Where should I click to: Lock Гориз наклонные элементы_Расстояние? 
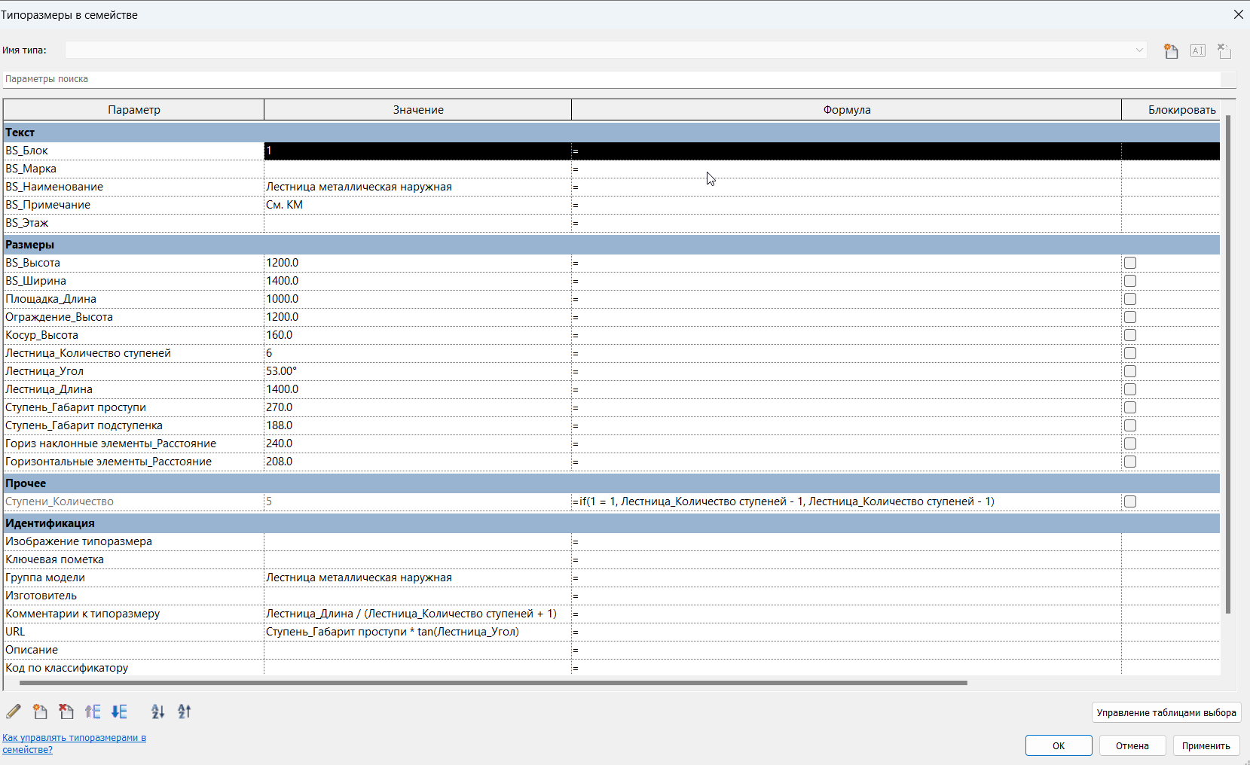[1130, 443]
